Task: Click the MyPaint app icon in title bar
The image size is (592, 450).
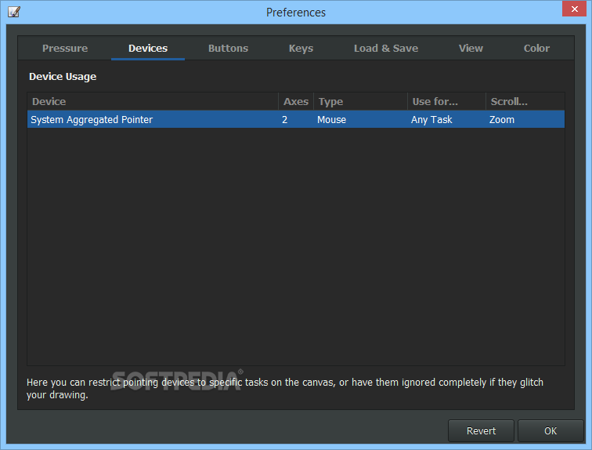Action: click(14, 12)
